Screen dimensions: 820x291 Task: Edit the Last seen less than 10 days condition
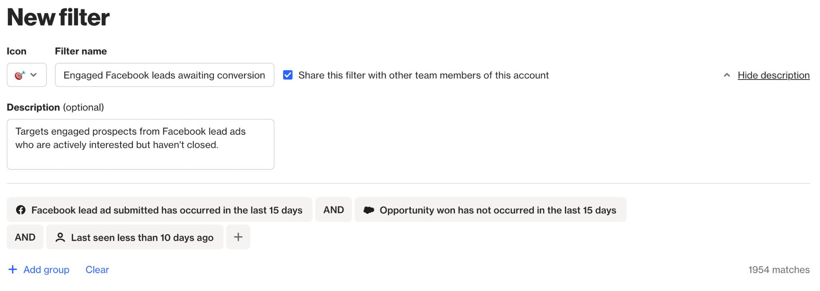click(142, 237)
